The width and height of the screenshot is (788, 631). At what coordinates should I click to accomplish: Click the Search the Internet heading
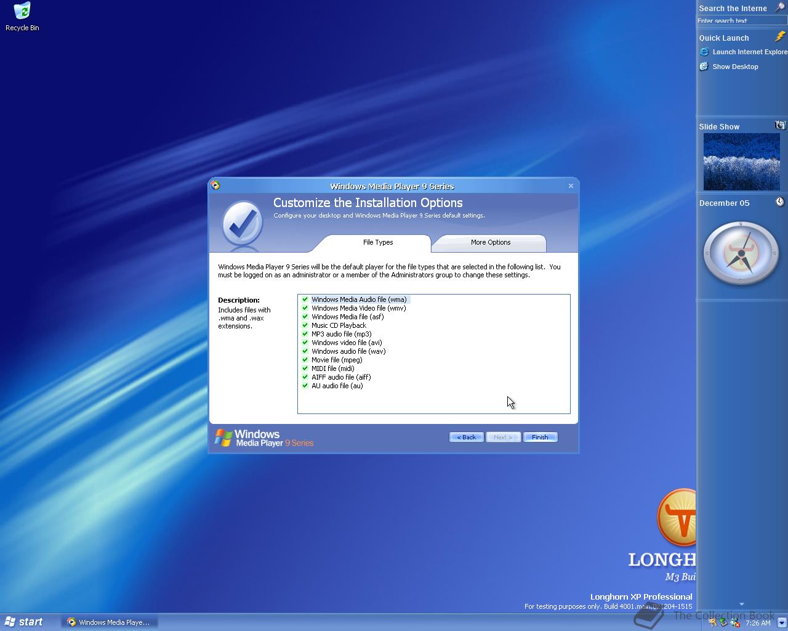(733, 8)
